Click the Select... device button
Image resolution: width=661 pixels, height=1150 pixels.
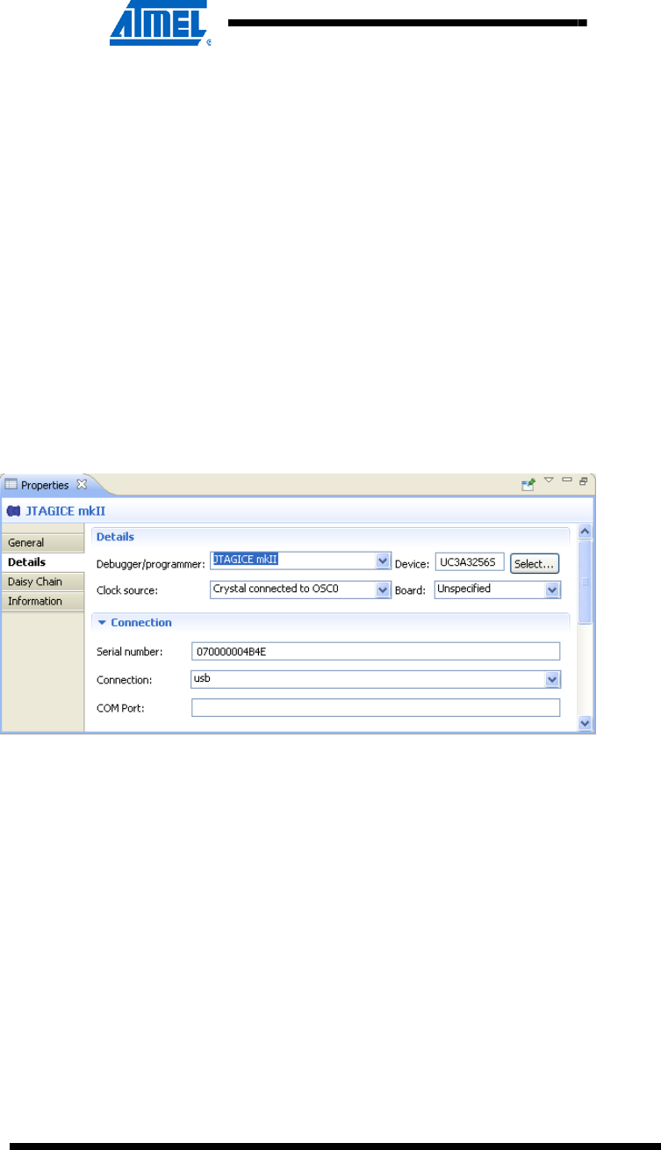535,563
